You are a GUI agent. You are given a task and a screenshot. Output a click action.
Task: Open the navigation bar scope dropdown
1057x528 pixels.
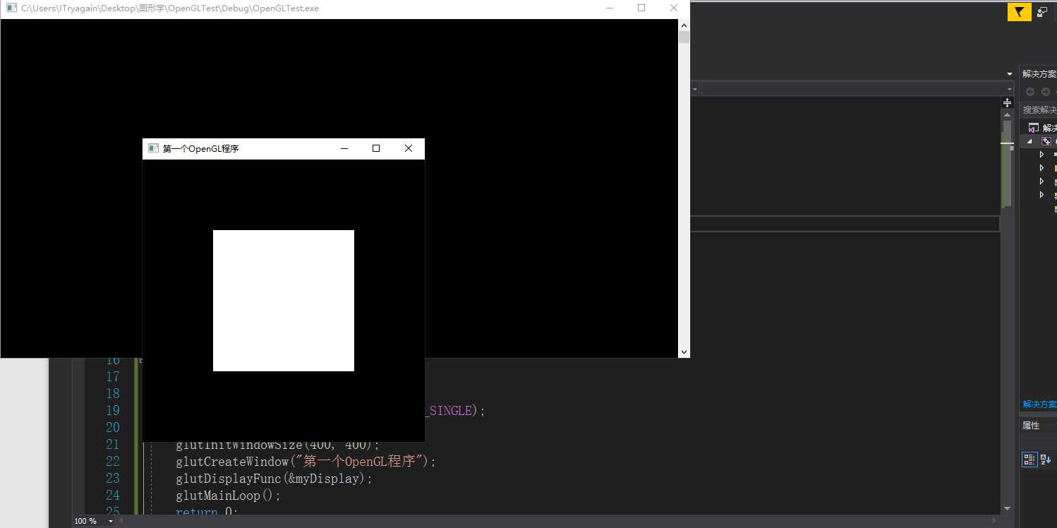pos(695,89)
